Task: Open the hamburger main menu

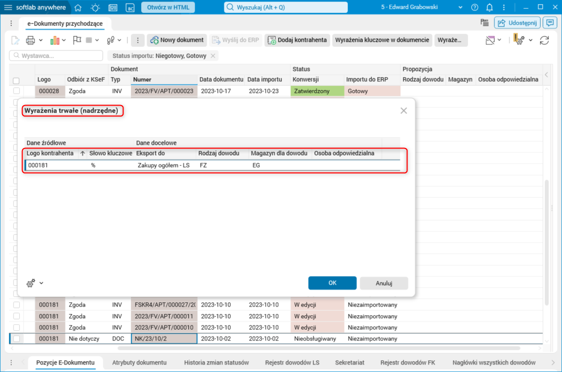Action: click(x=8, y=8)
